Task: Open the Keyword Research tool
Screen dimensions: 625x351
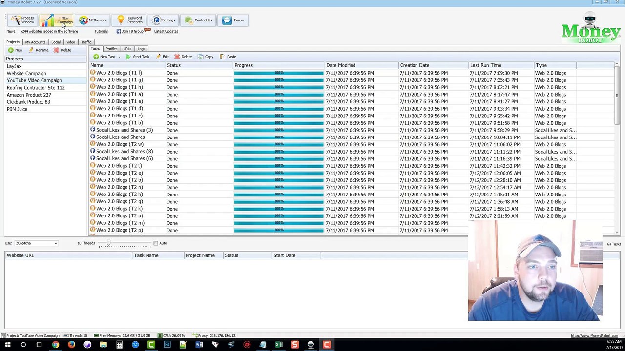Action: pos(129,20)
